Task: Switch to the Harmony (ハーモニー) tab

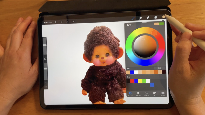Action: (146, 94)
